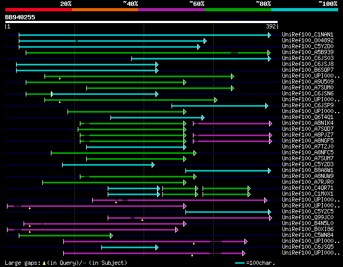Click the BB940255 query name label
Viewport: 343px width, 267px height.
pyautogui.click(x=20, y=17)
